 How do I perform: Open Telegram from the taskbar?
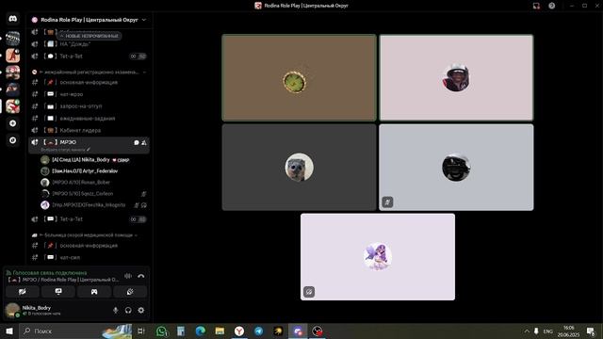pos(258,331)
